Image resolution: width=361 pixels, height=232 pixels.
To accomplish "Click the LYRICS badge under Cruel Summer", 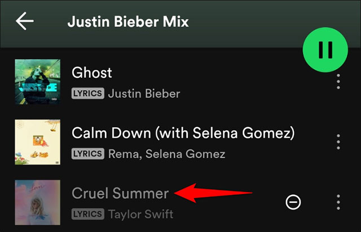I will pyautogui.click(x=87, y=214).
